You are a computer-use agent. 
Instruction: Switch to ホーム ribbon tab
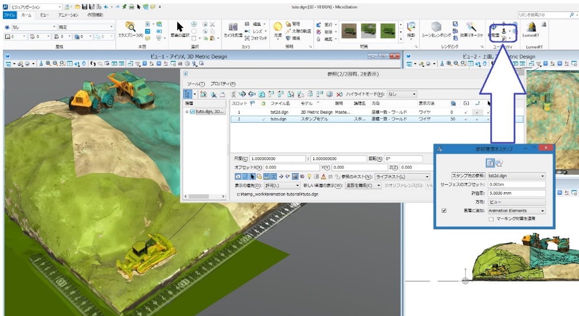26,15
